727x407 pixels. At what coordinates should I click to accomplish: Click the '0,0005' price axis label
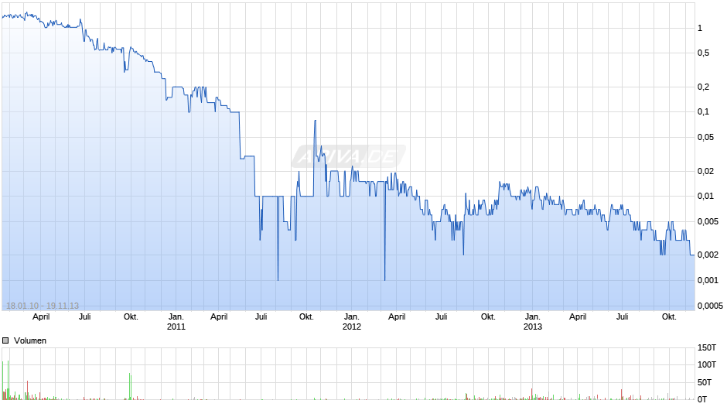click(x=710, y=306)
